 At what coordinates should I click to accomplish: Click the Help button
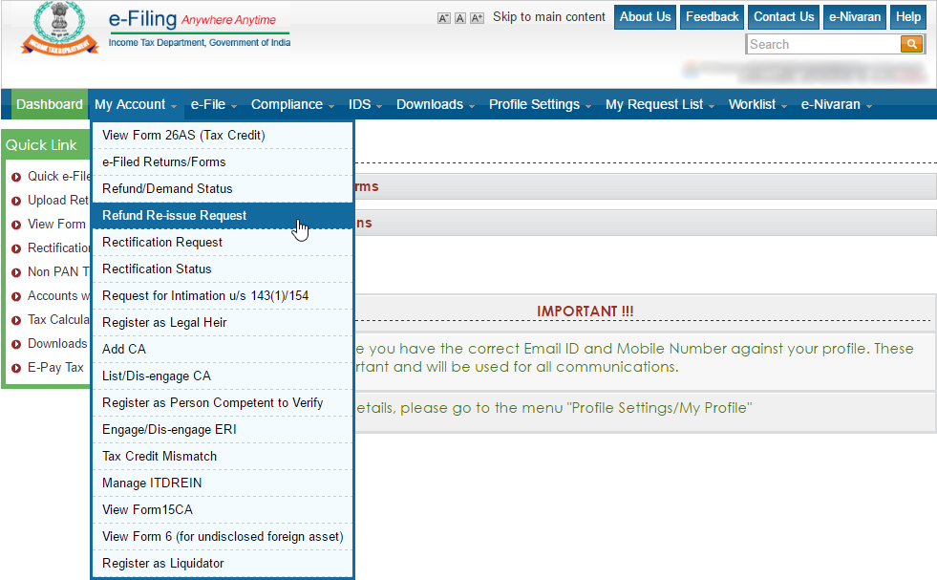click(x=907, y=17)
